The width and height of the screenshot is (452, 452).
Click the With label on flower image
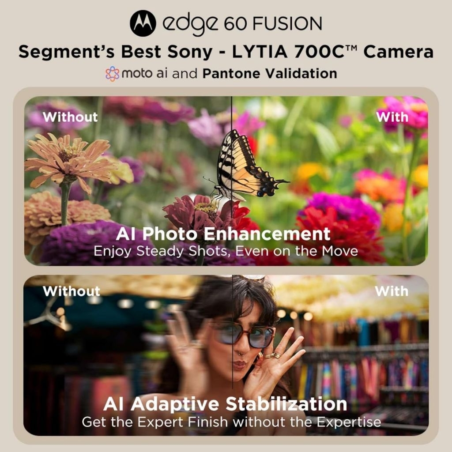392,117
